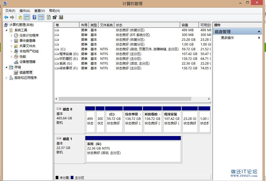Click the 任务计划程序 clock icon
This screenshot has height=181, width=266.
click(x=16, y=35)
